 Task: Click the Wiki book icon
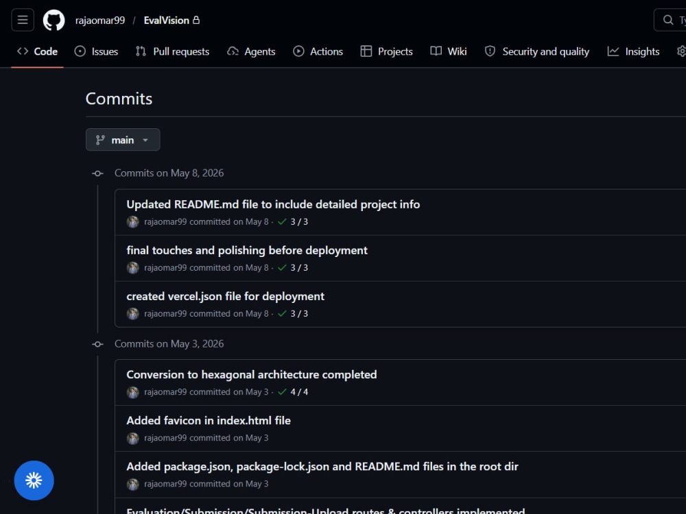(436, 51)
